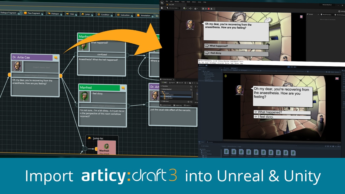Click speech bubble icon on lower Manfred node
This screenshot has height=194, width=345.
pos(123,88)
